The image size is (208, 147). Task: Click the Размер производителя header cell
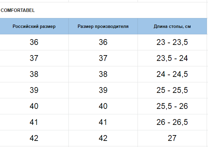pos(103,26)
